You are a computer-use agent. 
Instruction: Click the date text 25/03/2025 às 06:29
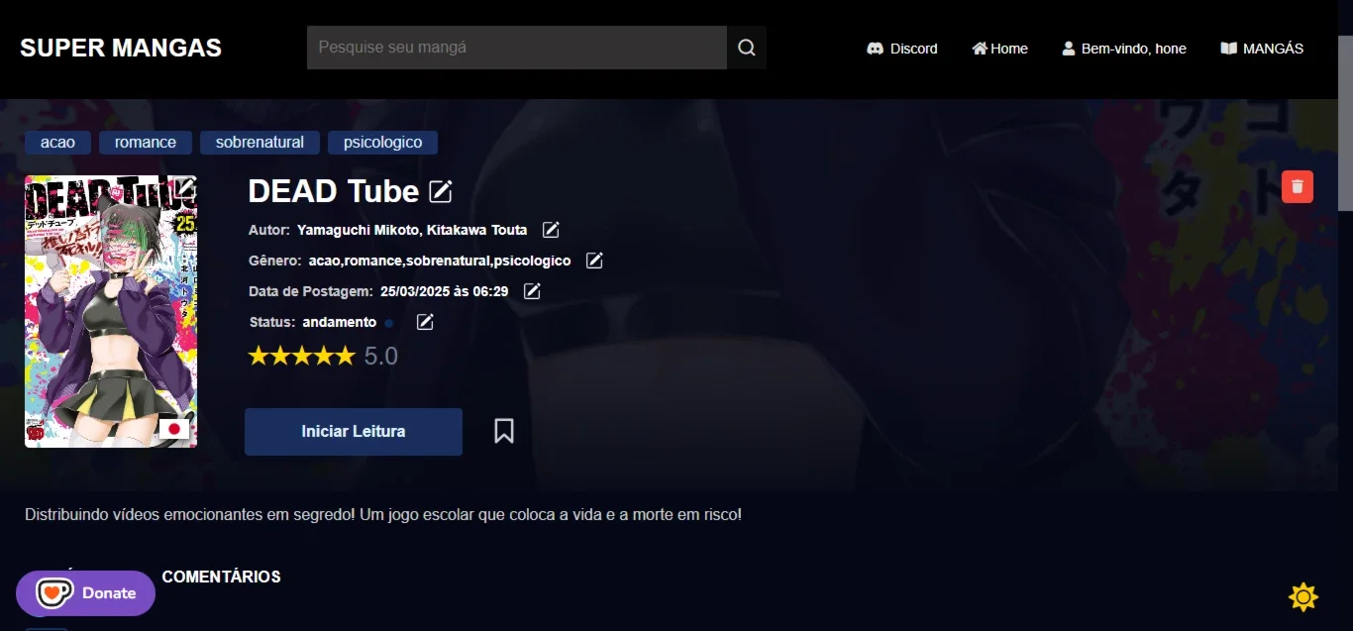coord(445,291)
